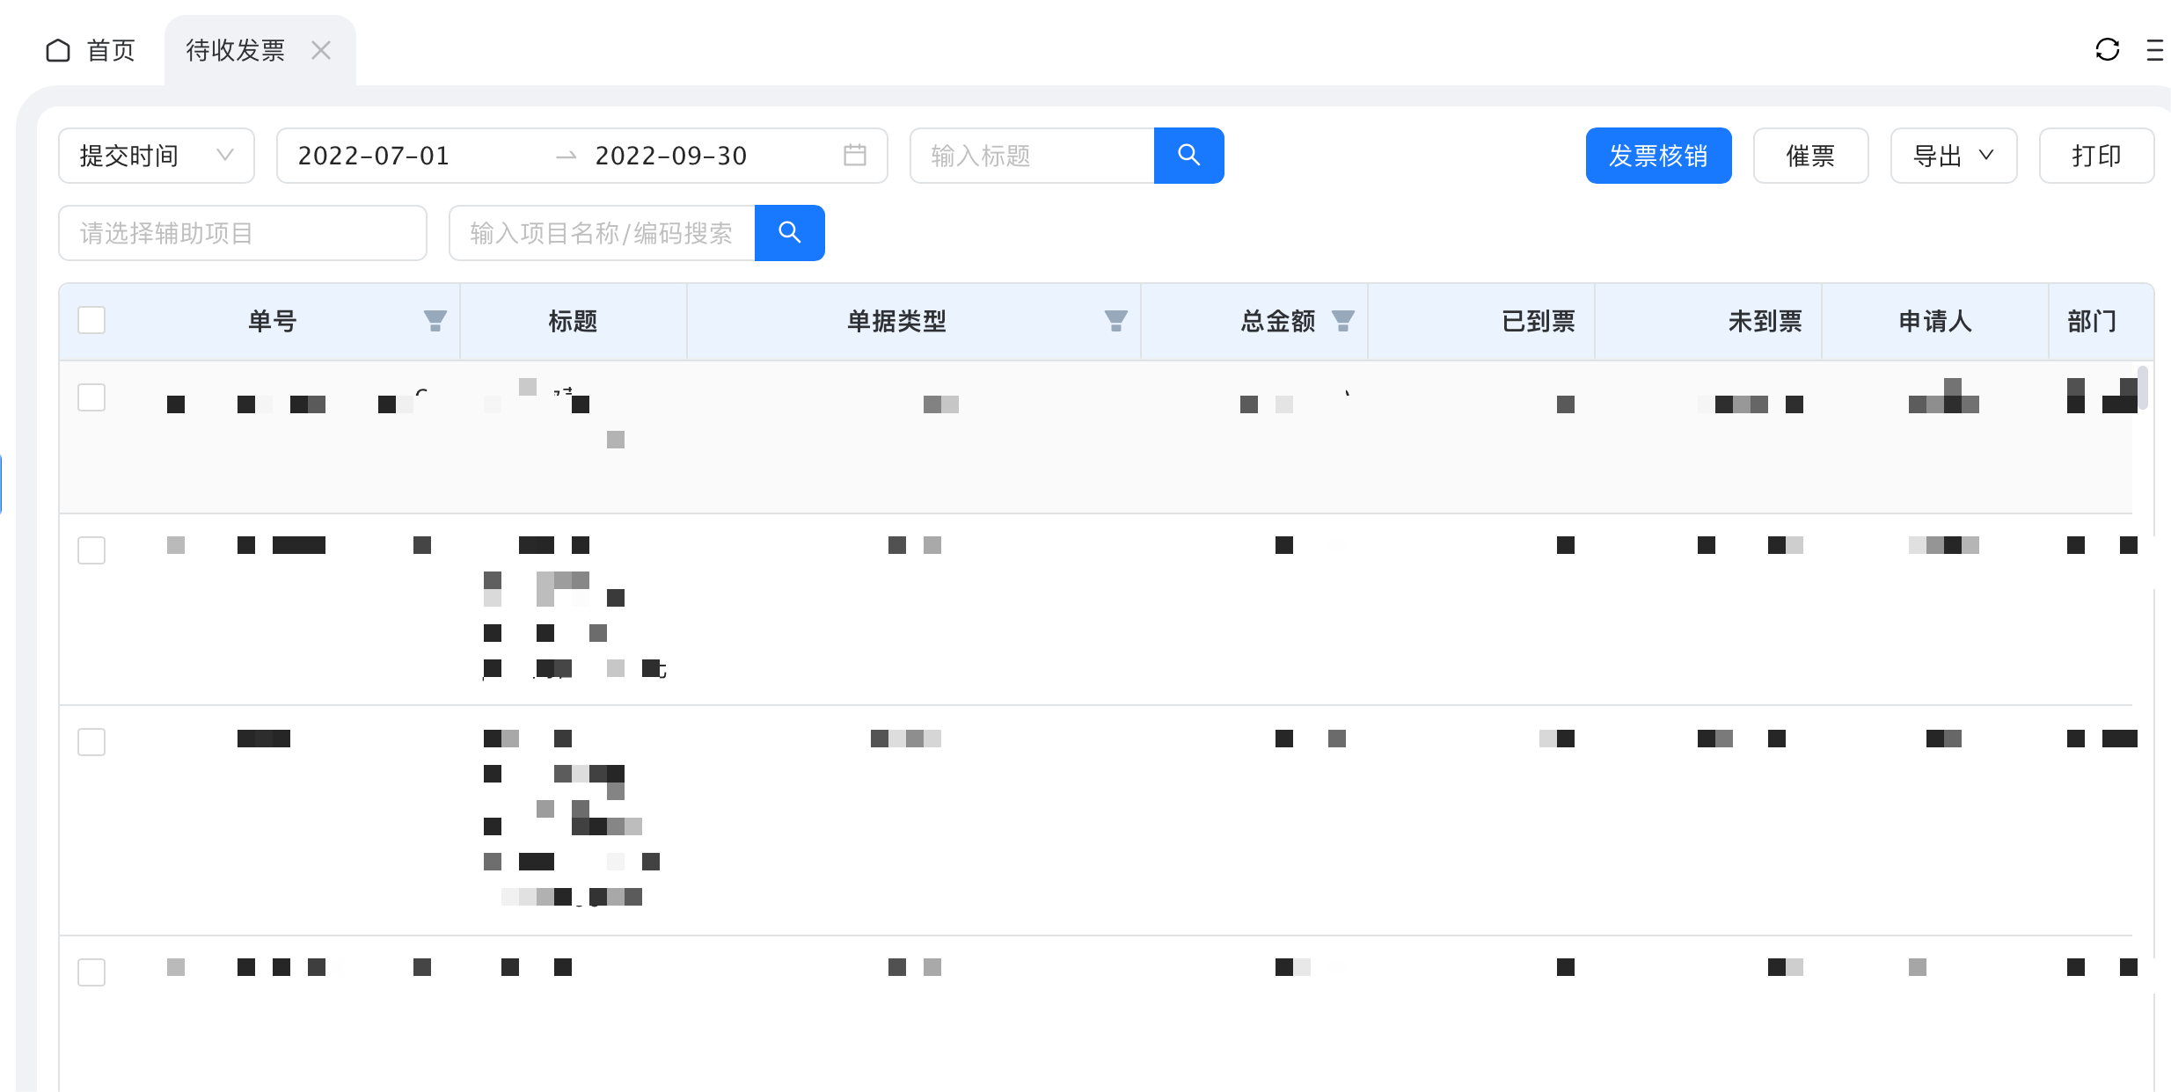Open the 导出 dropdown button
Image resolution: width=2171 pixels, height=1092 pixels.
coord(1953,156)
